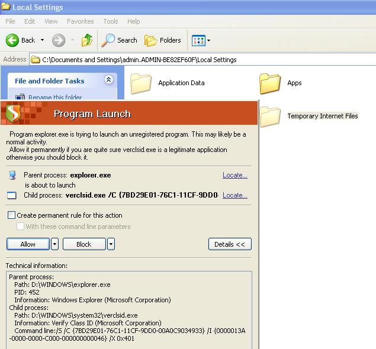Click Locate link for child process
The width and height of the screenshot is (376, 349).
click(234, 195)
